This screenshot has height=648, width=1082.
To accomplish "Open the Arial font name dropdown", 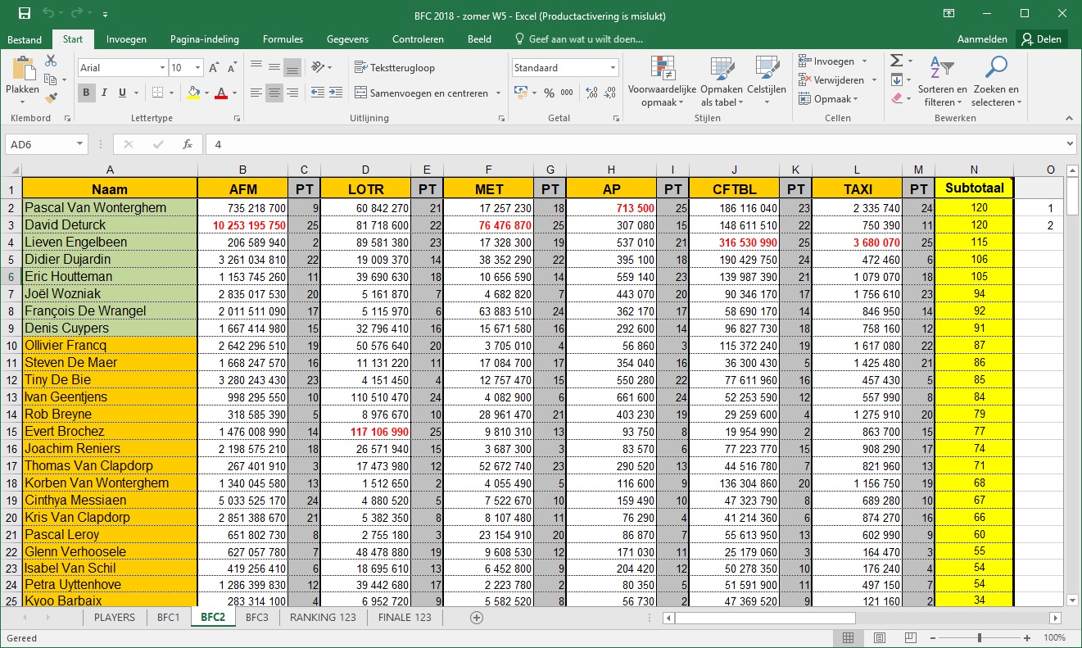I will coord(161,68).
